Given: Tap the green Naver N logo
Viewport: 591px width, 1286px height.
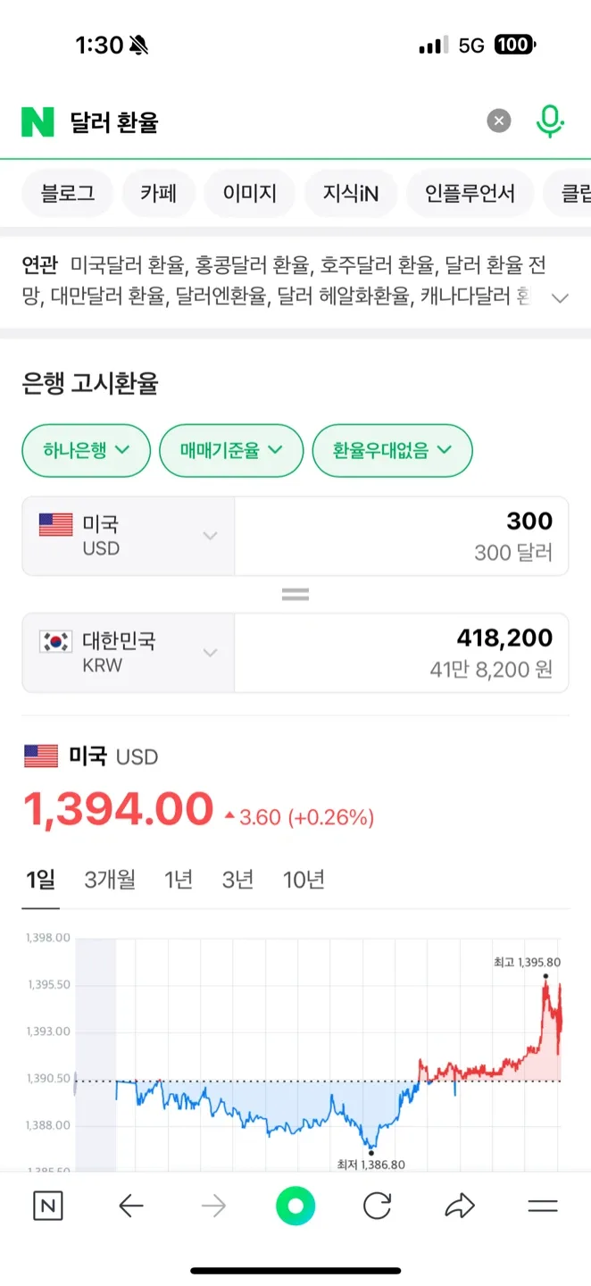Looking at the screenshot, I should pyautogui.click(x=37, y=121).
